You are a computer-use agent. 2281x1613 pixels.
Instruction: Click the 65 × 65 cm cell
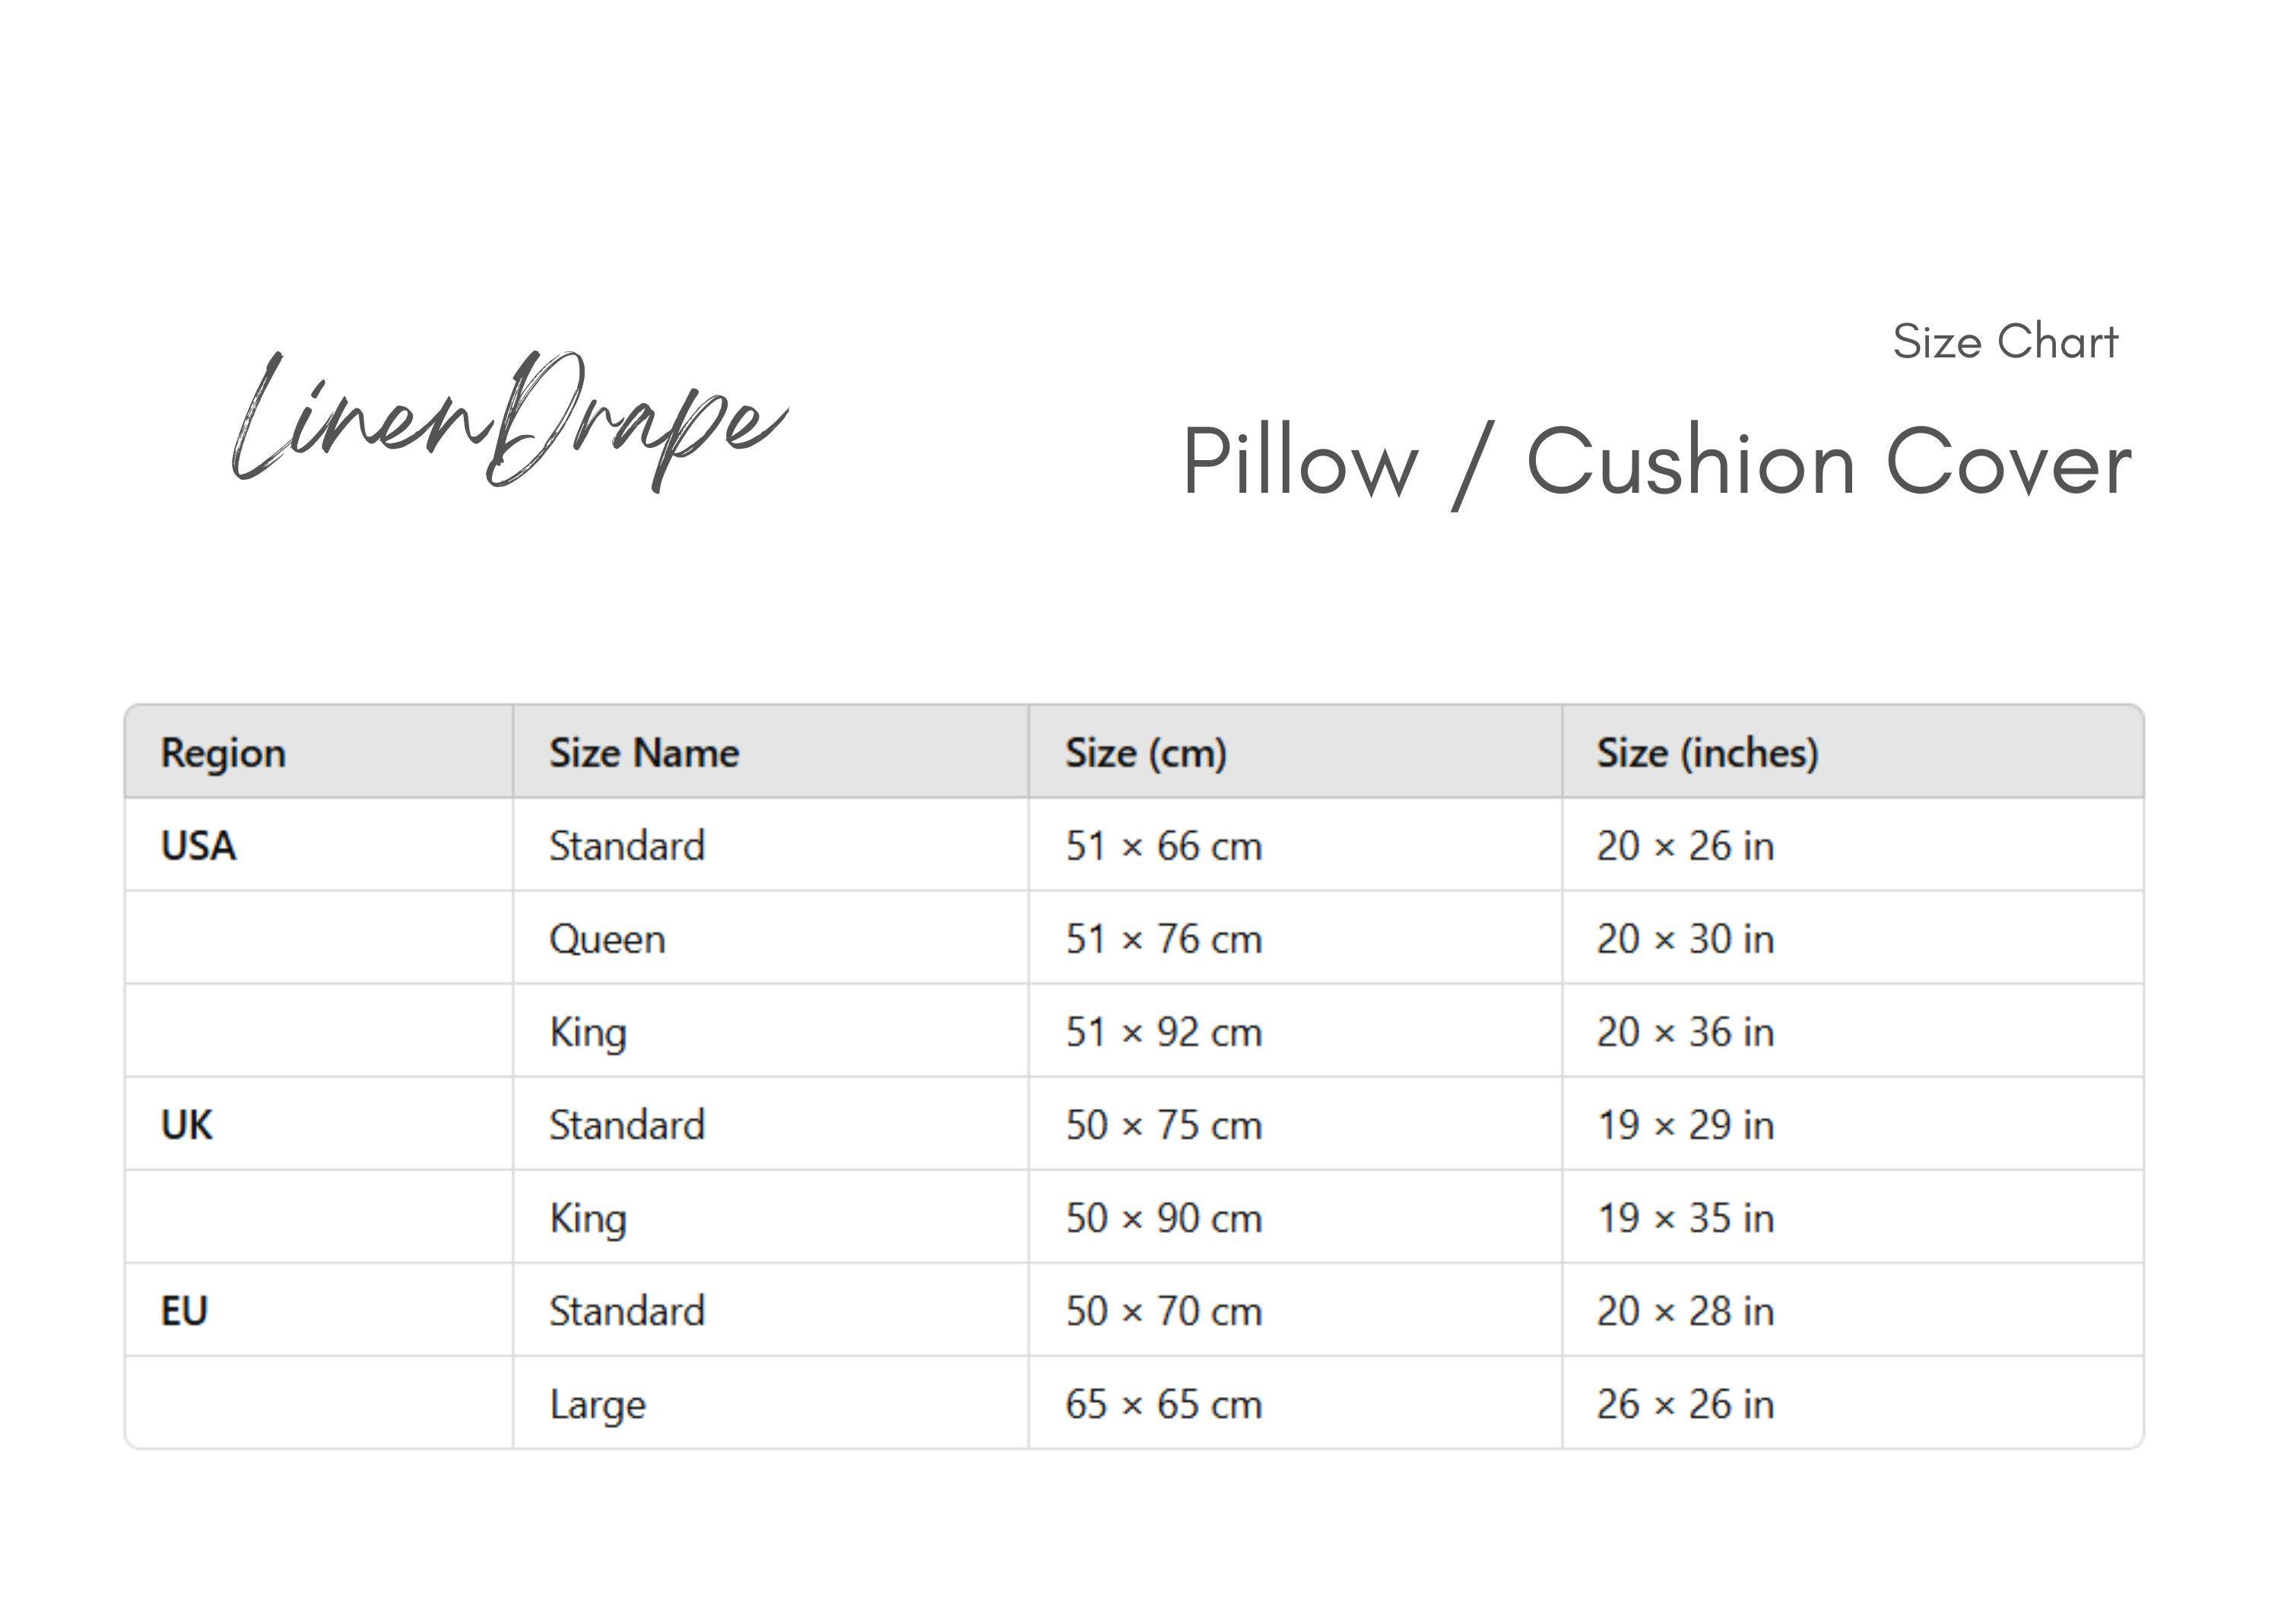coord(1296,1402)
